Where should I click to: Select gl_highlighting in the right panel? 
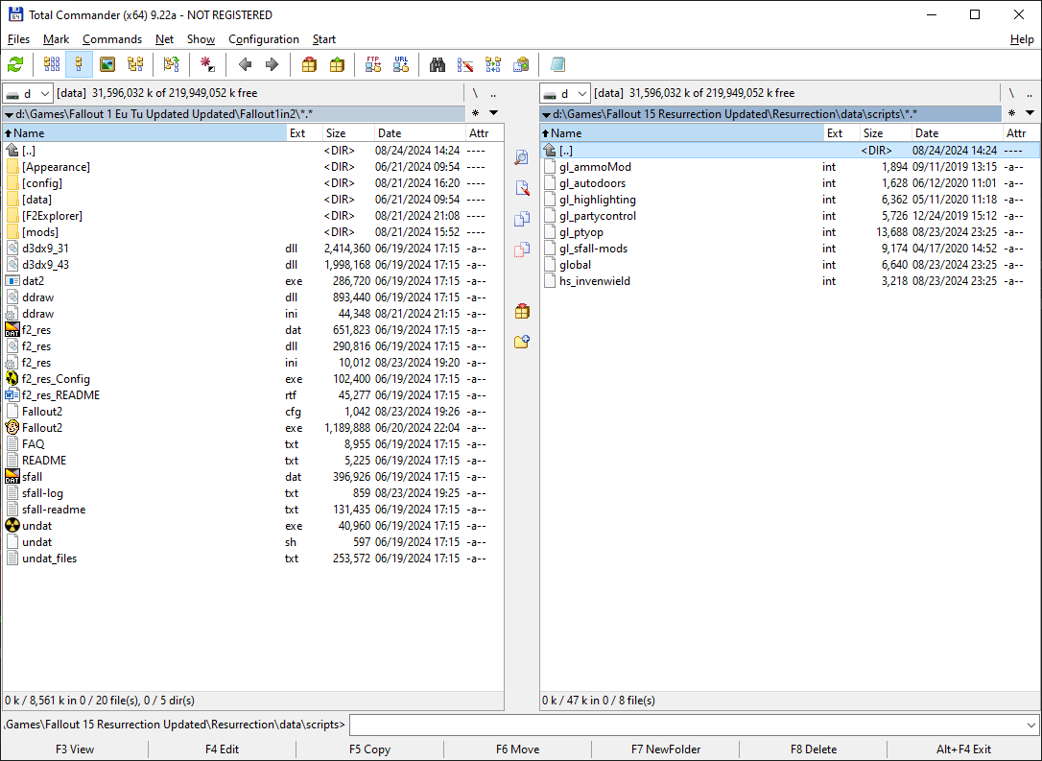pyautogui.click(x=791, y=200)
